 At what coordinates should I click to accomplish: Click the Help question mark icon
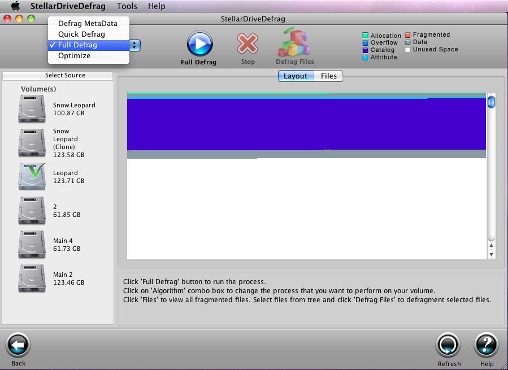tap(487, 345)
